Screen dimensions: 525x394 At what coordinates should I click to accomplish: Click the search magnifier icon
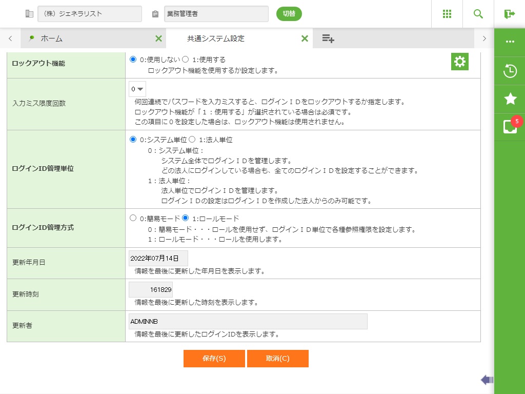point(478,14)
